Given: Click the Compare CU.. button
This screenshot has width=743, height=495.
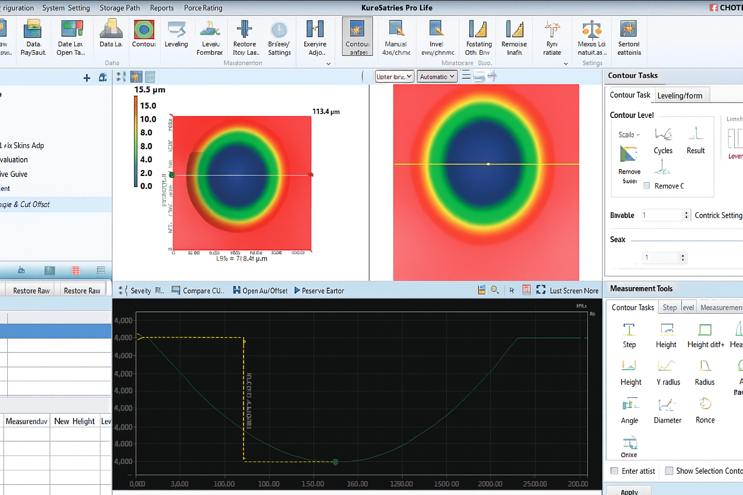Looking at the screenshot, I should point(198,291).
